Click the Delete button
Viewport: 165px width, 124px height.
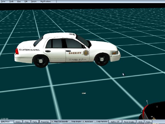click(x=18, y=122)
